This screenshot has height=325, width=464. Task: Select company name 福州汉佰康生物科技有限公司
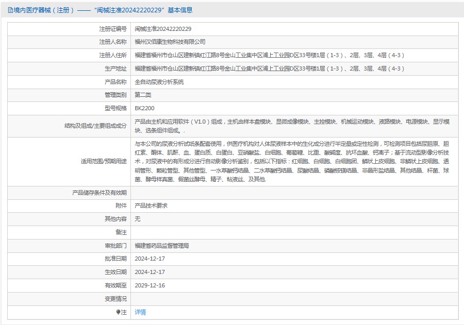point(170,42)
